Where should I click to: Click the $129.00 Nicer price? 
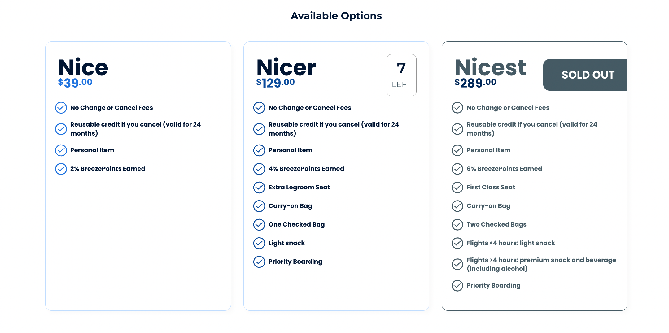[275, 83]
